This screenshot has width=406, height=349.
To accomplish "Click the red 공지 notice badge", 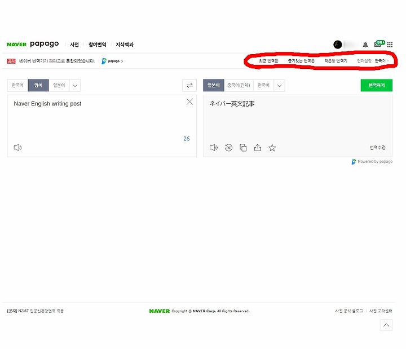I will pos(11,61).
